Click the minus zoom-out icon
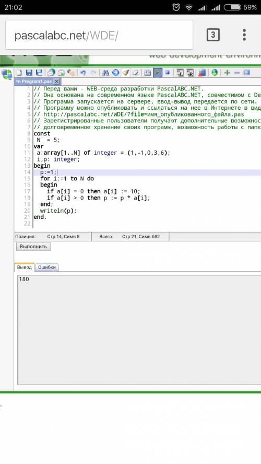Screen dimensions: 261x464 [x=237, y=73]
